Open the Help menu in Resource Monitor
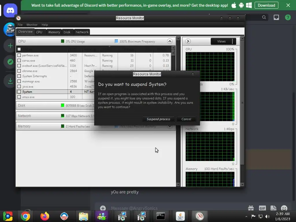Screen dimensions: 296x222 click(45, 25)
